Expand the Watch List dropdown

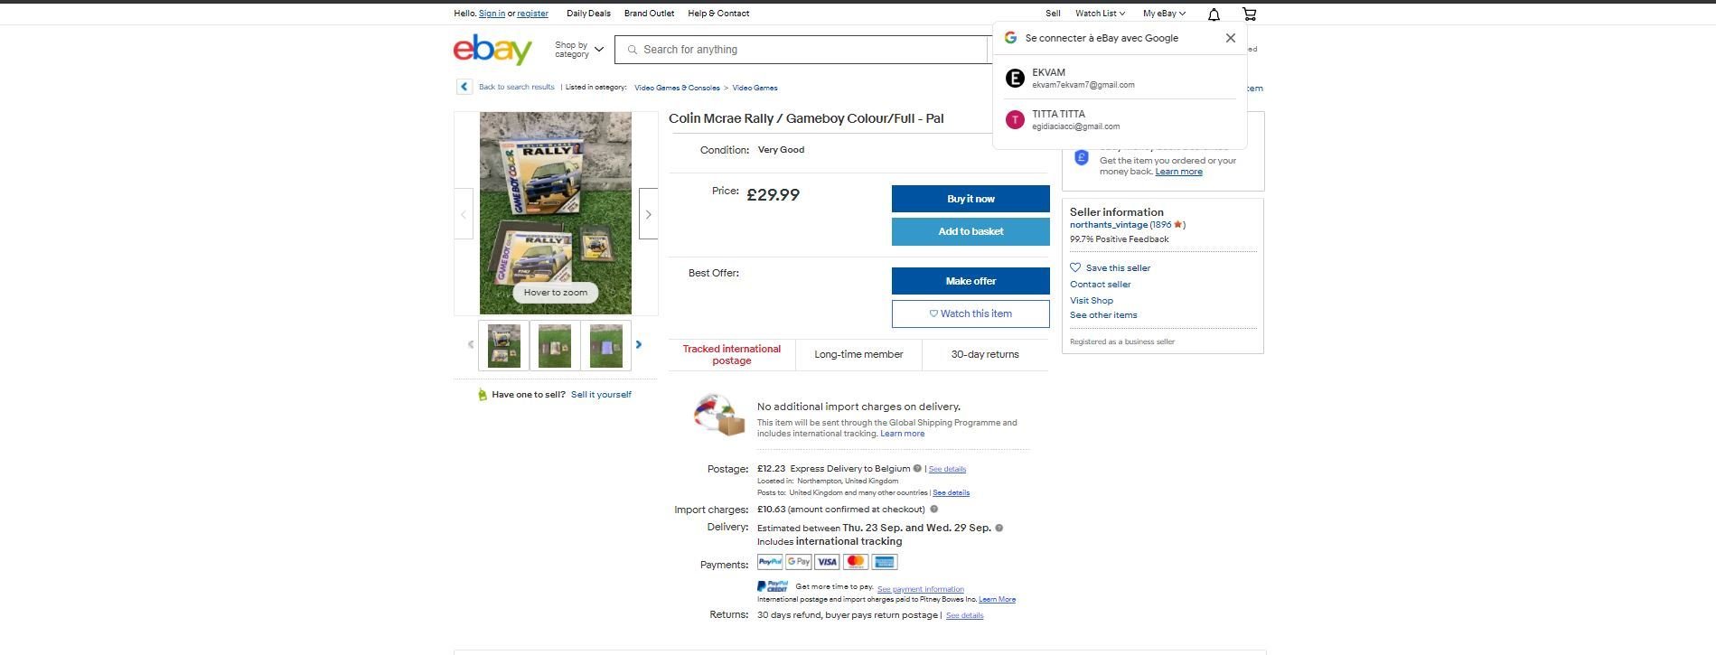[x=1100, y=14]
